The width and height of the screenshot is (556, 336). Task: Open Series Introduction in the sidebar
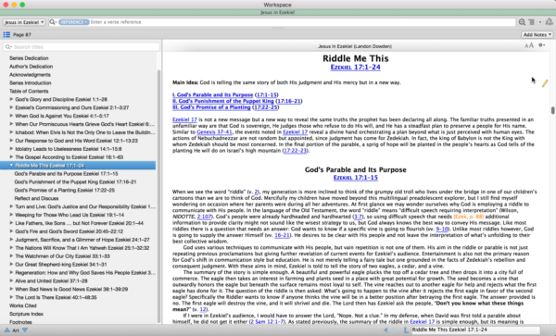(31, 83)
